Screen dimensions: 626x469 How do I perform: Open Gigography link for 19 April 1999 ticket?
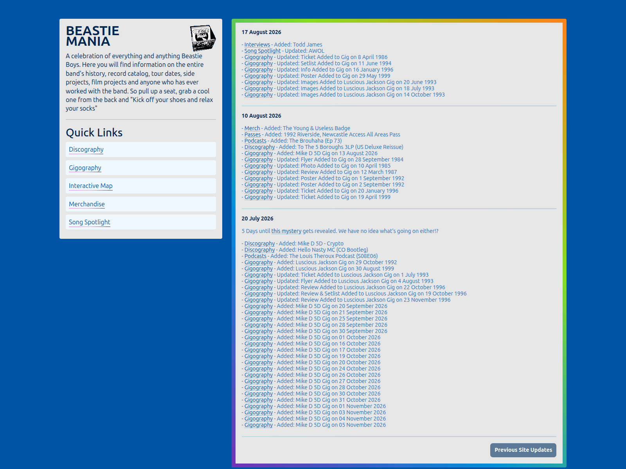pyautogui.click(x=259, y=197)
